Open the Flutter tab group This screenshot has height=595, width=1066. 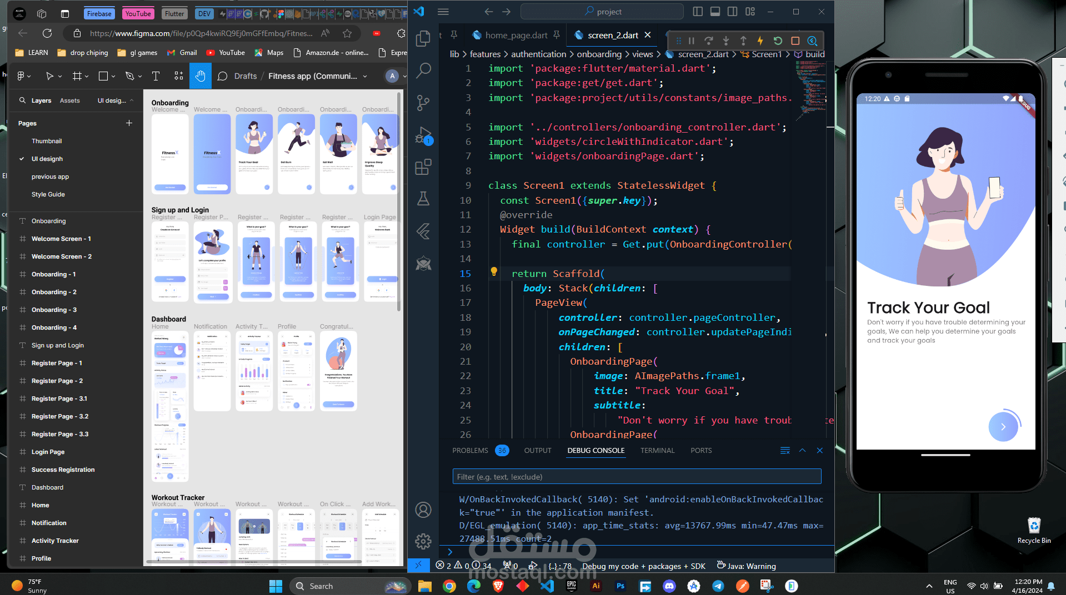(x=174, y=14)
